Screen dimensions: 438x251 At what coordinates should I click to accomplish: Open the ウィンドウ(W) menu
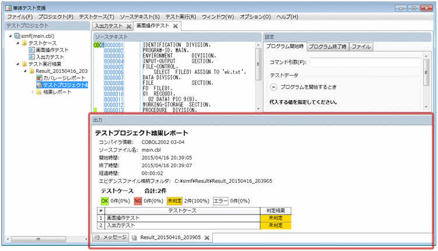(218, 17)
